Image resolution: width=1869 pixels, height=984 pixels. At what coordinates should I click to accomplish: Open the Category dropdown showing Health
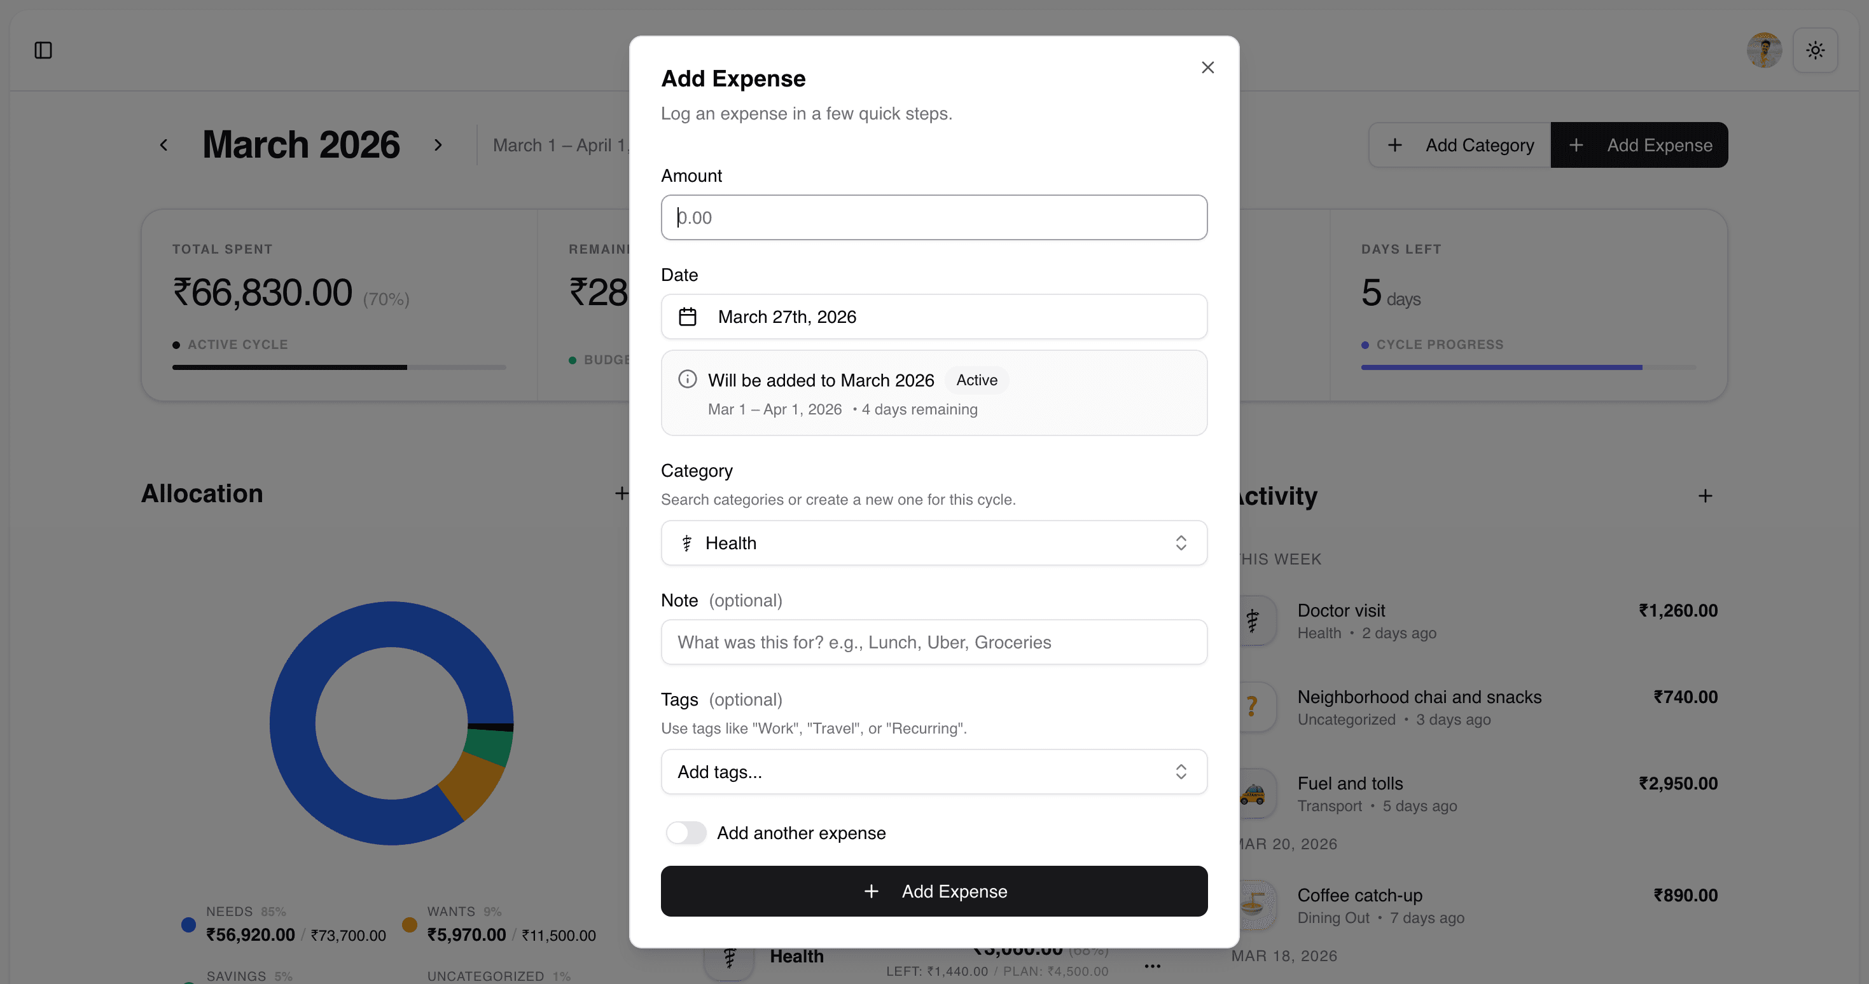click(x=934, y=542)
